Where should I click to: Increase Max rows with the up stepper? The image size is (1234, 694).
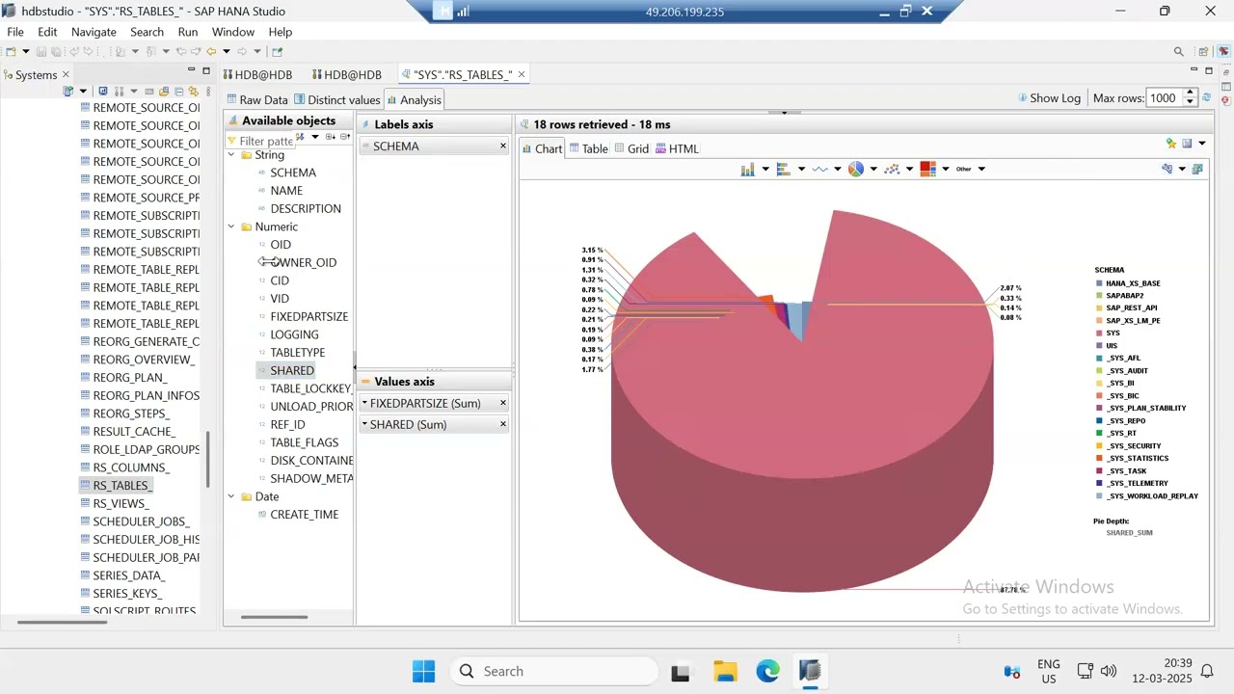tap(1190, 93)
